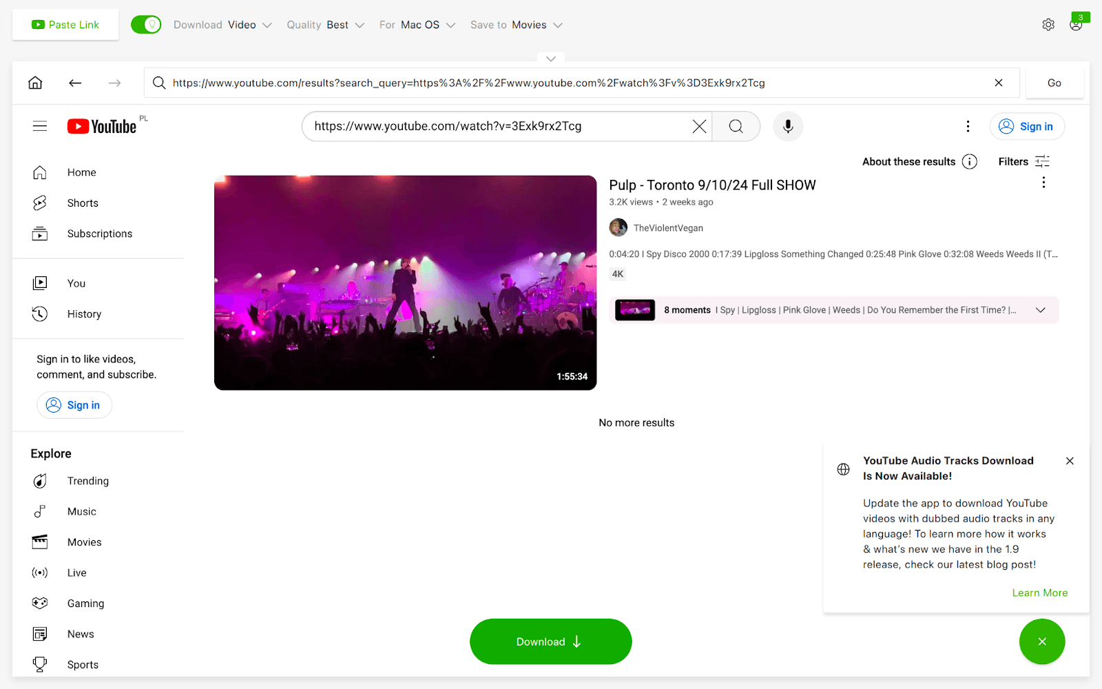
Task: Open the Save to Movies dropdown
Action: click(x=517, y=25)
